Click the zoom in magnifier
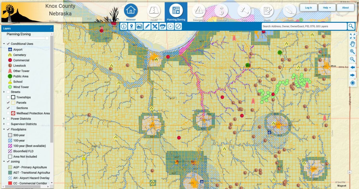The image size is (359, 189). tap(352, 51)
